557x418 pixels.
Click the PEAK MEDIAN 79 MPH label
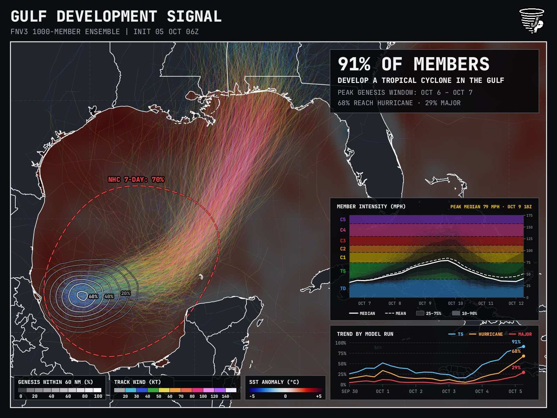[x=491, y=207]
